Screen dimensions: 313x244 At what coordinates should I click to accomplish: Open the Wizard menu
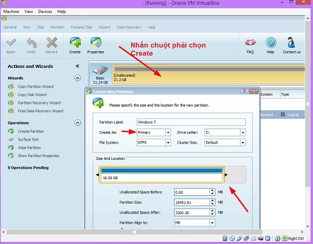pyautogui.click(x=104, y=27)
